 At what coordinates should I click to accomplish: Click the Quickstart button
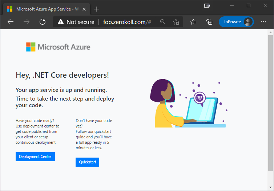point(87,162)
